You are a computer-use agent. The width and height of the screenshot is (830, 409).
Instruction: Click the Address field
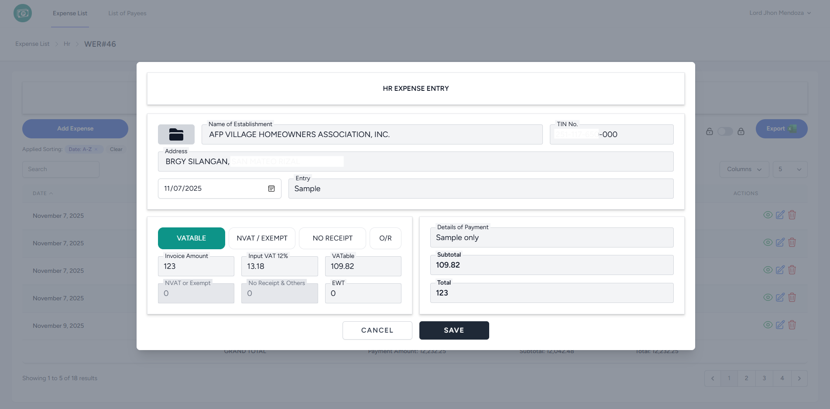tap(416, 162)
